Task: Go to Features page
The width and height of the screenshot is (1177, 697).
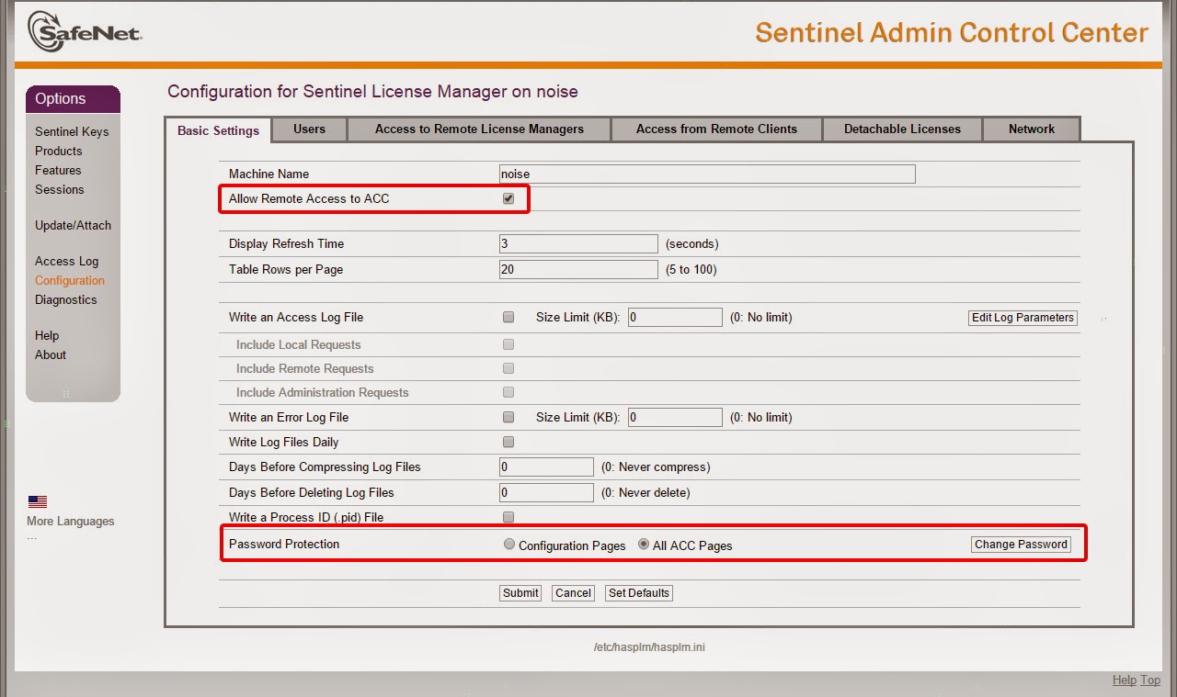Action: [x=58, y=170]
